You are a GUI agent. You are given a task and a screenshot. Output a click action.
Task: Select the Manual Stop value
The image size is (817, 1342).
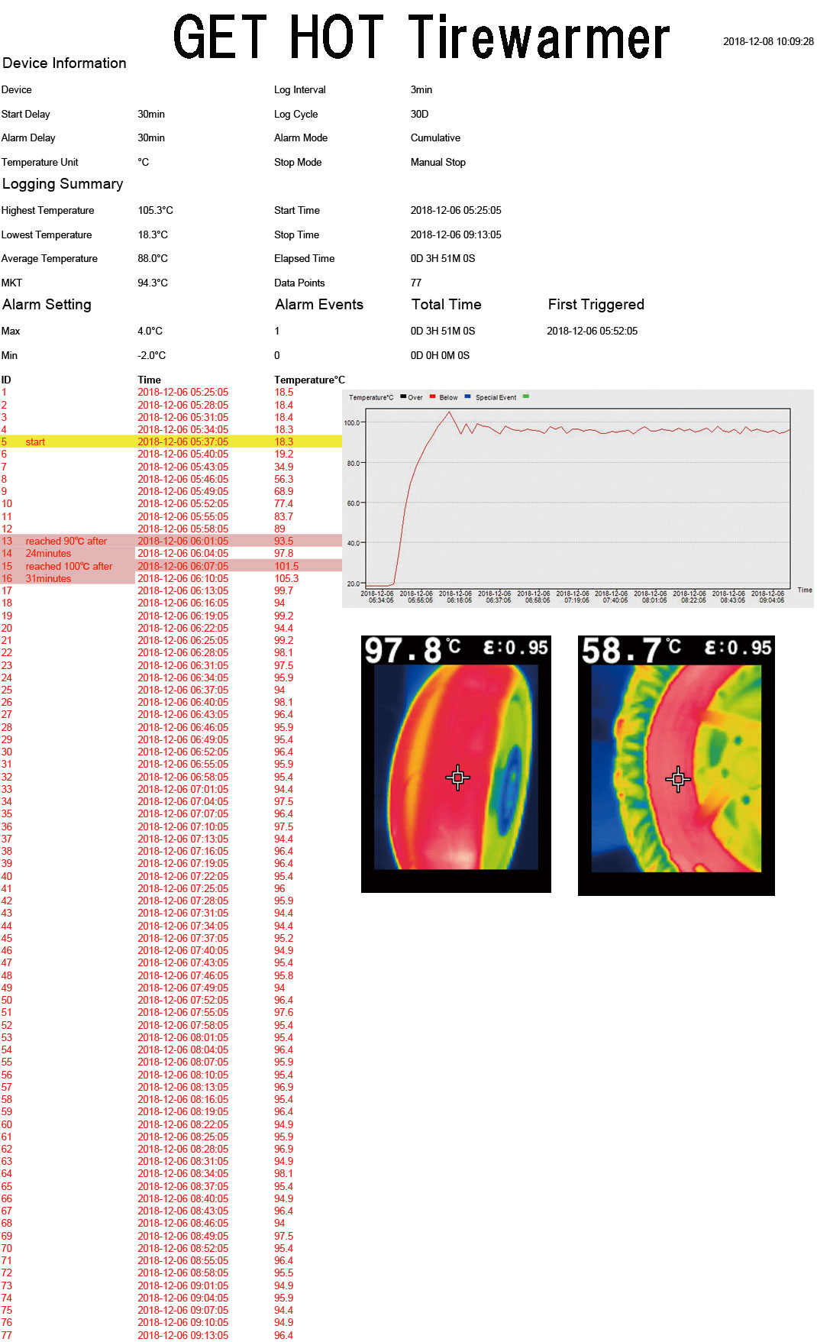tap(438, 163)
